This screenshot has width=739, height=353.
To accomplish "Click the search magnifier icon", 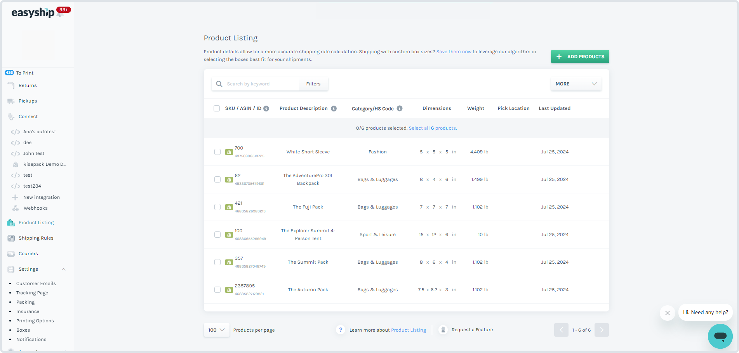I will point(219,84).
